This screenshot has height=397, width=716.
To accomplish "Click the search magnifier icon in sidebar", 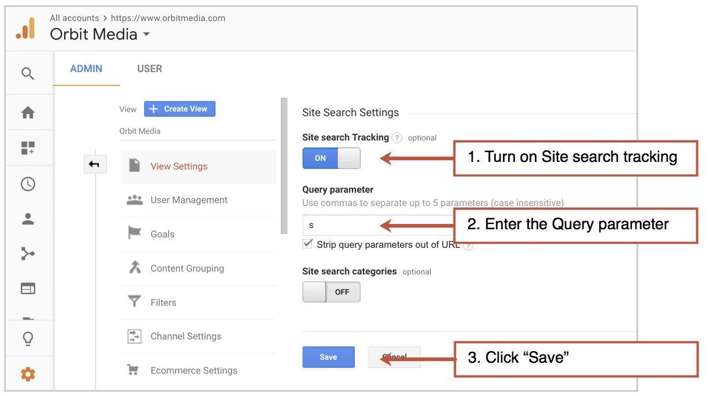I will 28,74.
